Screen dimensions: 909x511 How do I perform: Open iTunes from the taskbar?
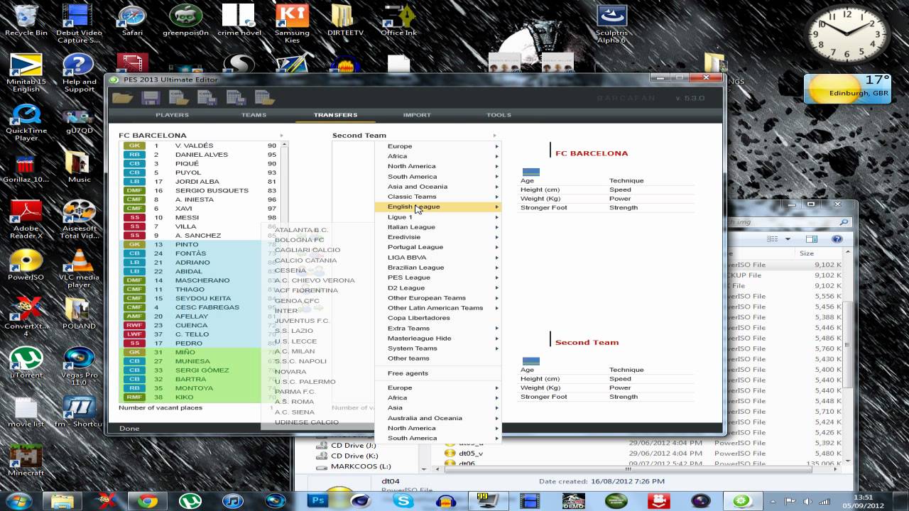(233, 500)
